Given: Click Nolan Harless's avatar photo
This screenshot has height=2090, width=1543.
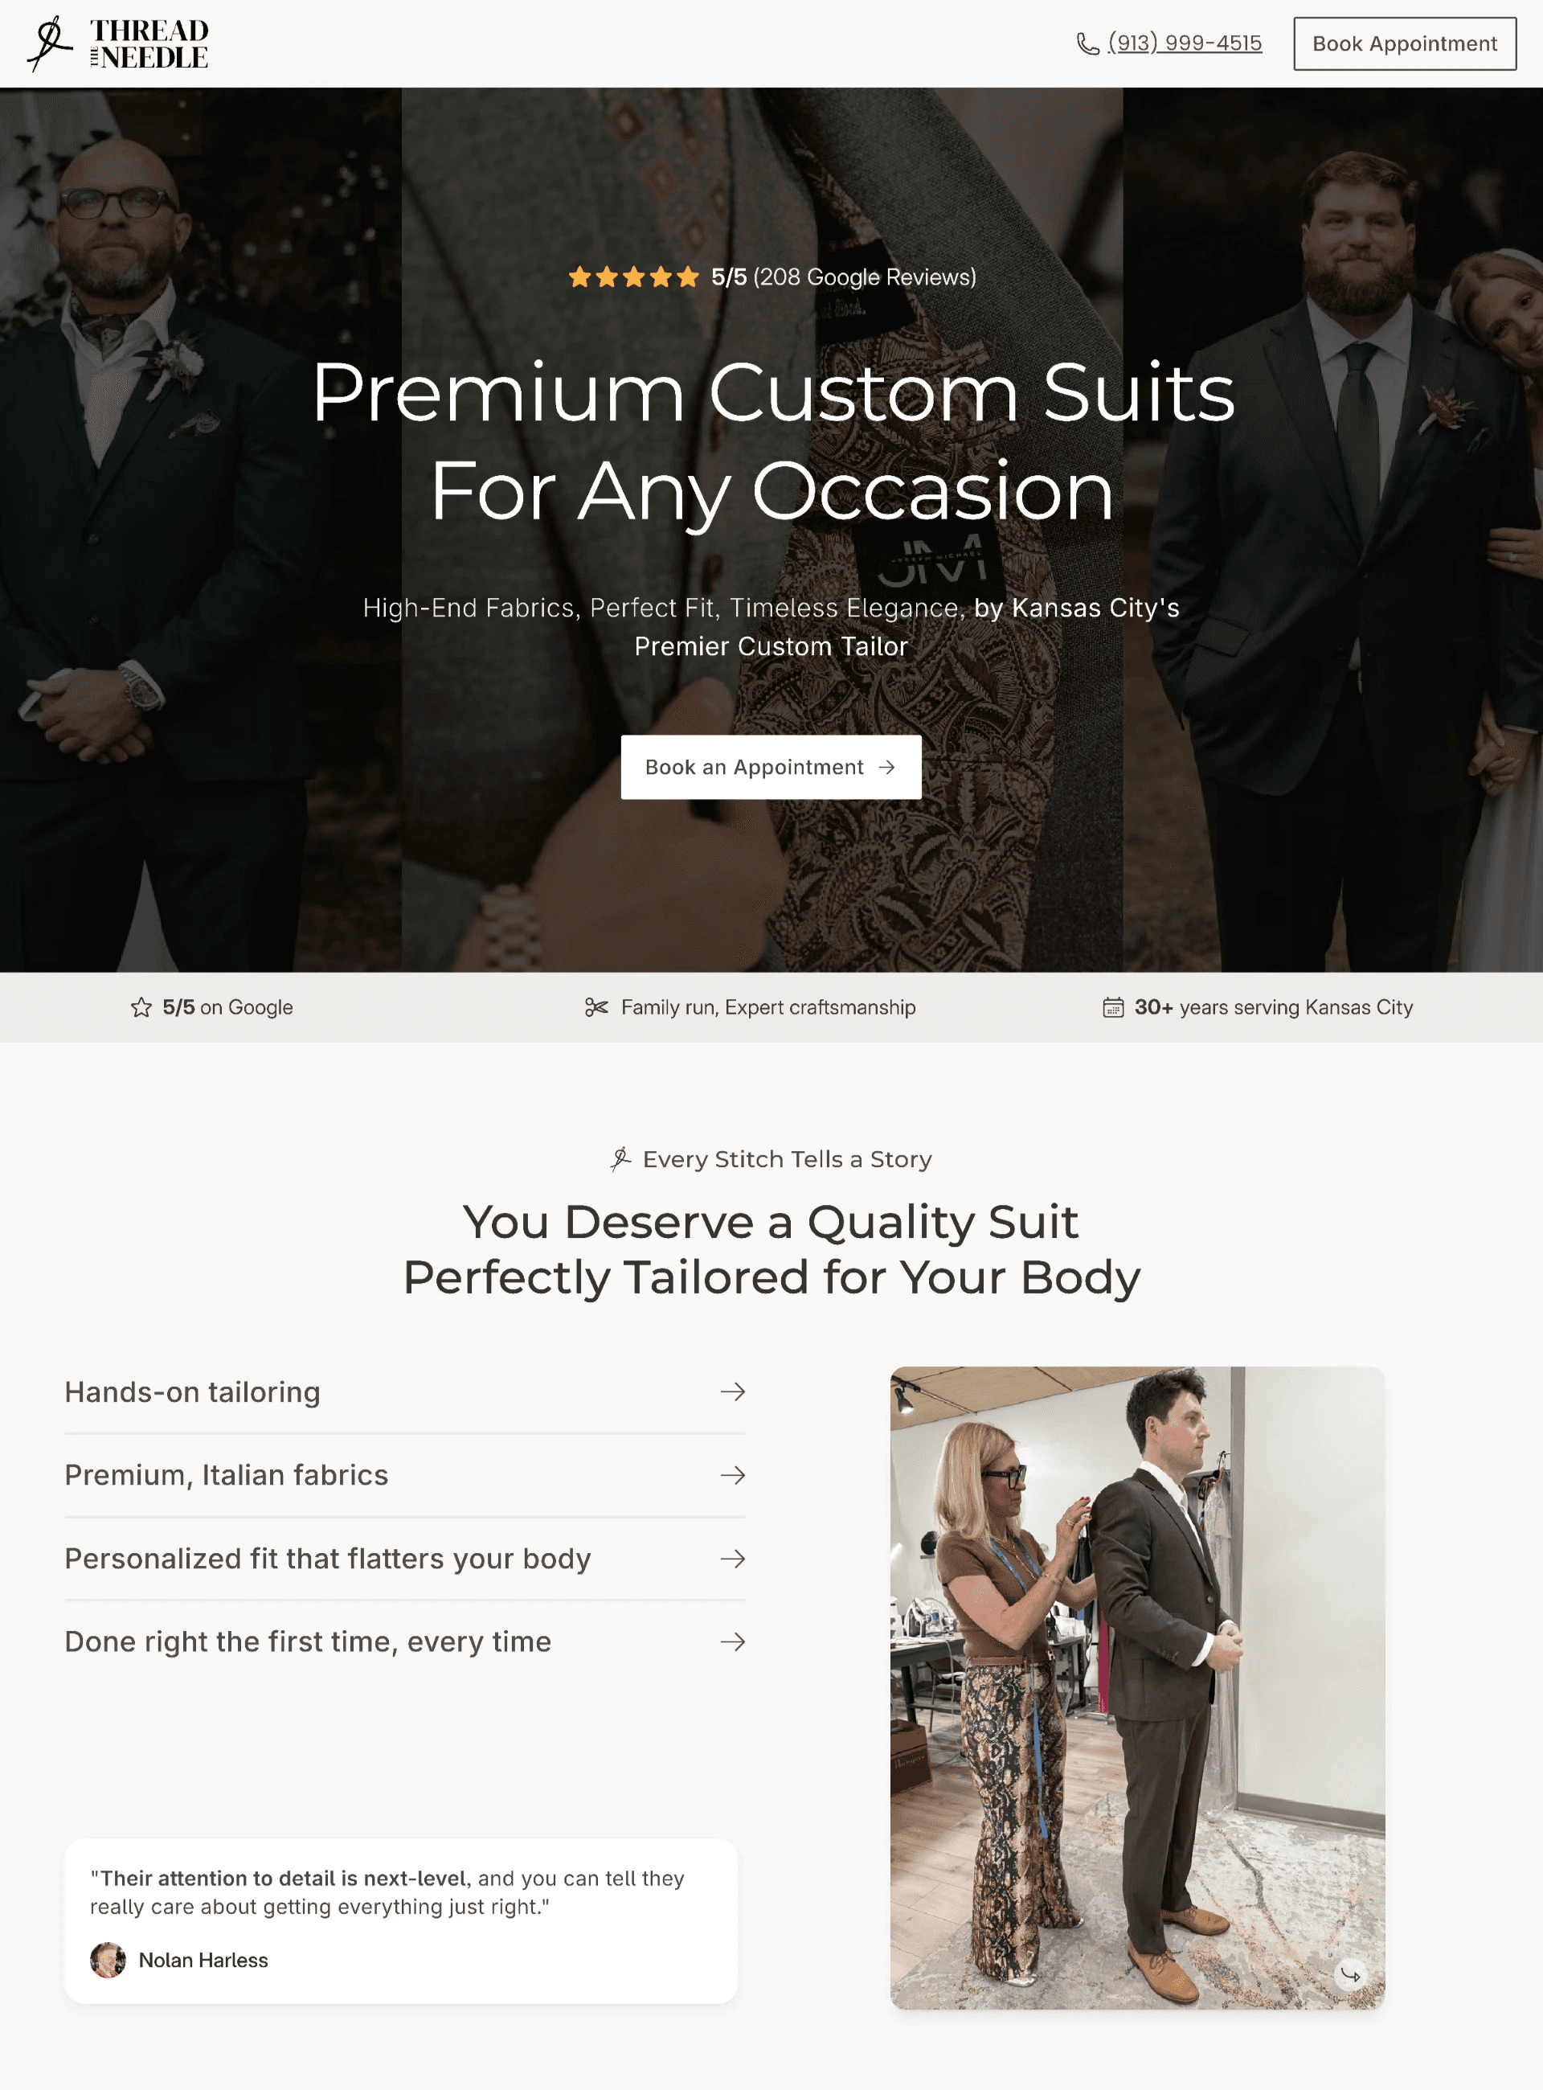Looking at the screenshot, I should [x=108, y=1960].
